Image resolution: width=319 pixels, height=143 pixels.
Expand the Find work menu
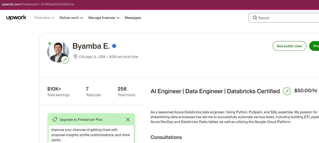point(44,18)
